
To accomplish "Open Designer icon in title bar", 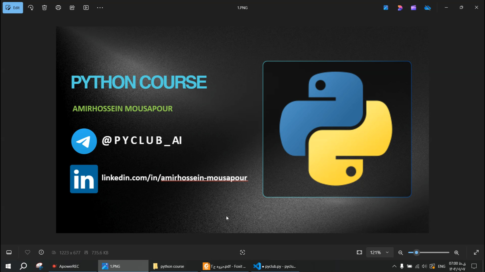I will 400,8.
